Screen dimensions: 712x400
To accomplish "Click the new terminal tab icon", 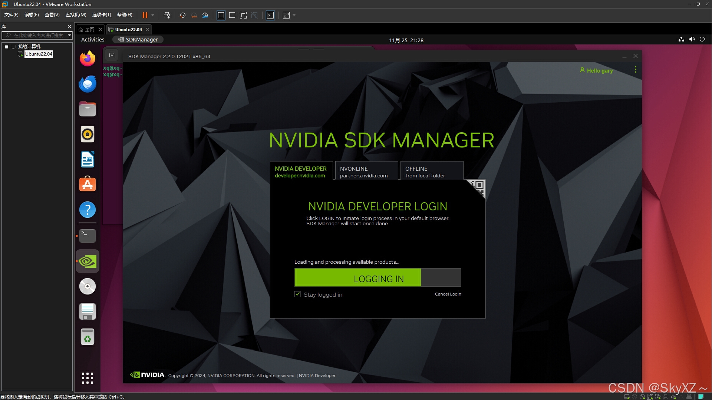I will tap(112, 56).
